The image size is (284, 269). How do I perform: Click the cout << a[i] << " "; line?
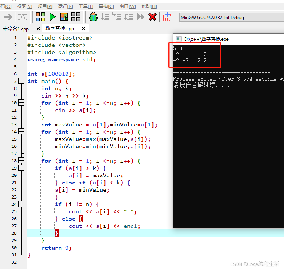click(103, 211)
